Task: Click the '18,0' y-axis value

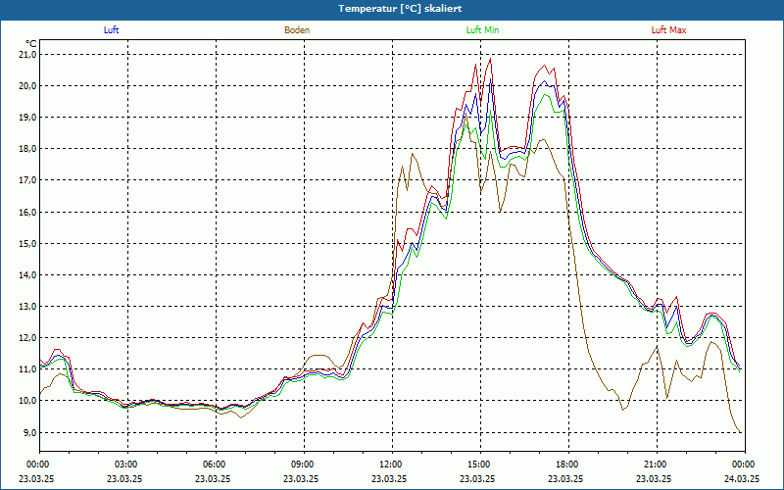Action: [28, 149]
